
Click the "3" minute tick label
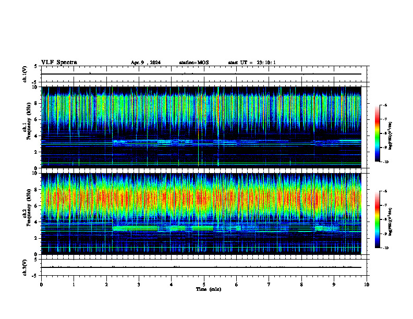[x=139, y=285]
